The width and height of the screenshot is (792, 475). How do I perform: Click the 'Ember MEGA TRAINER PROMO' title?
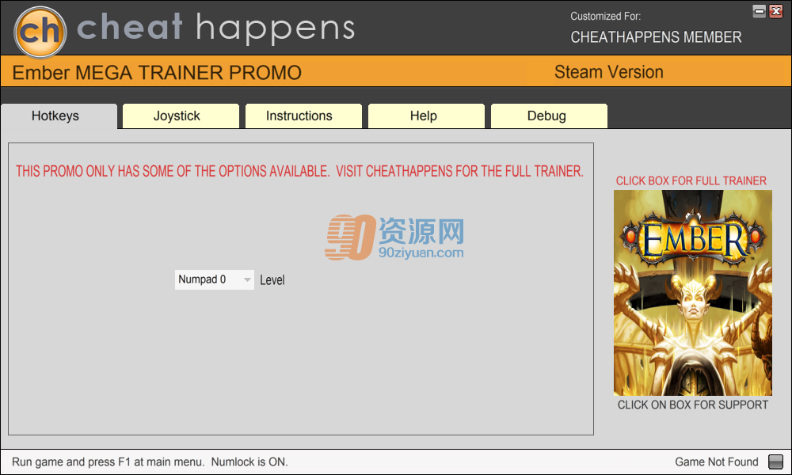[157, 73]
